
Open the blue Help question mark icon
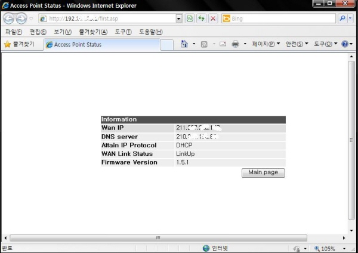click(345, 44)
